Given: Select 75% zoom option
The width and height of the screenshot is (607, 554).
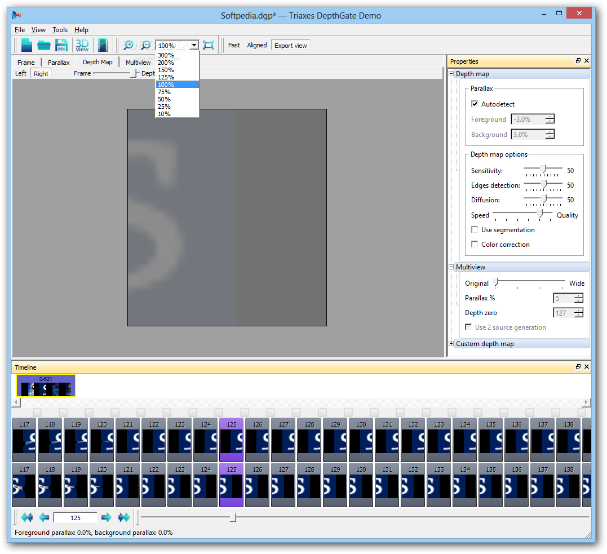Looking at the screenshot, I should (x=178, y=92).
